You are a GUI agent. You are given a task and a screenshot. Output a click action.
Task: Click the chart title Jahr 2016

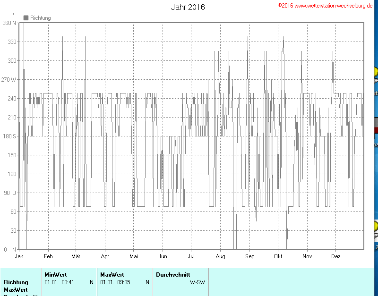tap(188, 7)
